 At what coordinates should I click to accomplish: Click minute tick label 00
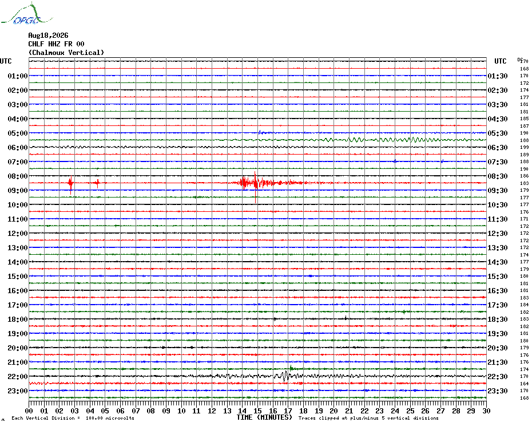[29, 411]
